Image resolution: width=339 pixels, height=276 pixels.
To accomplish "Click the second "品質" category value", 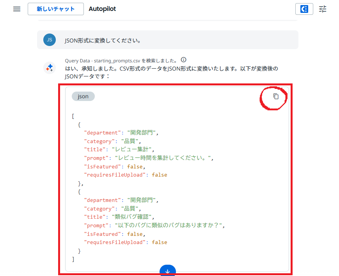I will 130,209.
